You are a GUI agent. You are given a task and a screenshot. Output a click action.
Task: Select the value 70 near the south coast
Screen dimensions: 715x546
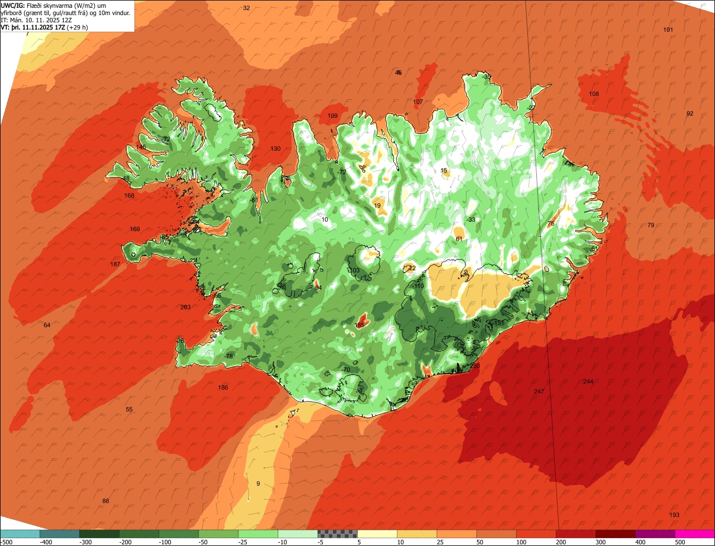(x=346, y=370)
